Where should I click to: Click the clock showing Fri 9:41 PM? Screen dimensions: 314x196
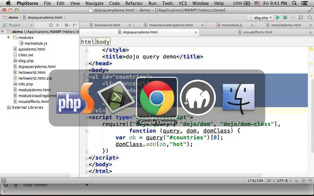275,3
